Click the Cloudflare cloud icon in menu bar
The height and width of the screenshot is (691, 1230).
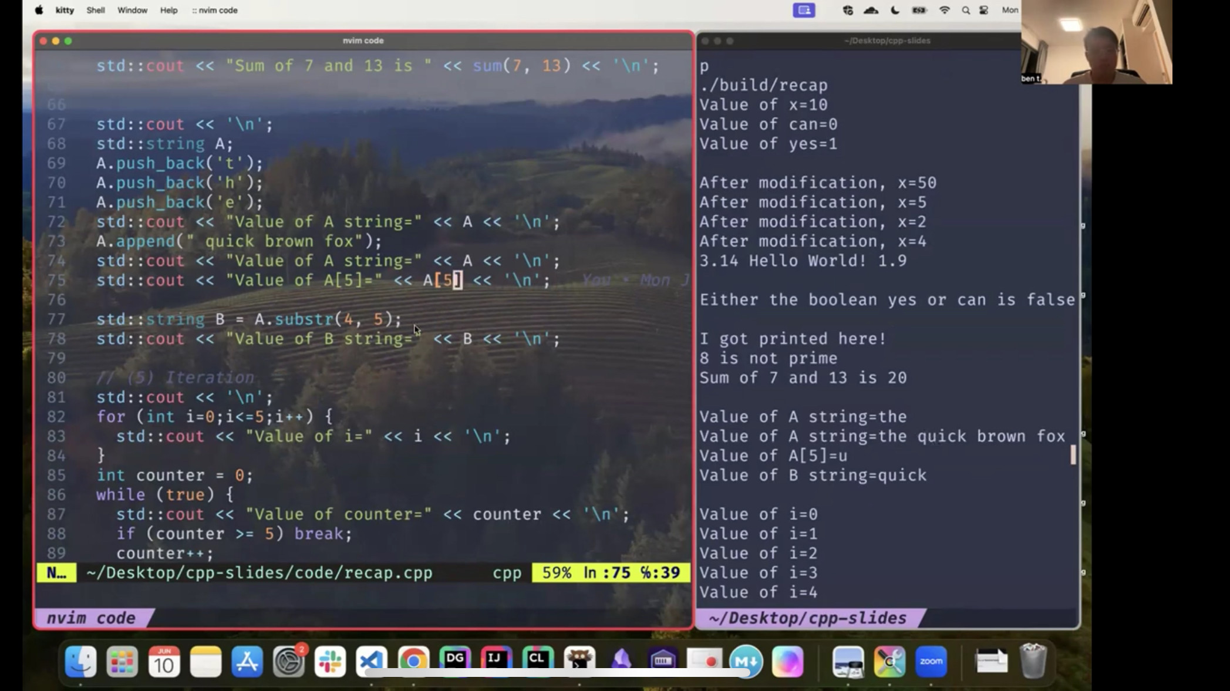coord(871,10)
